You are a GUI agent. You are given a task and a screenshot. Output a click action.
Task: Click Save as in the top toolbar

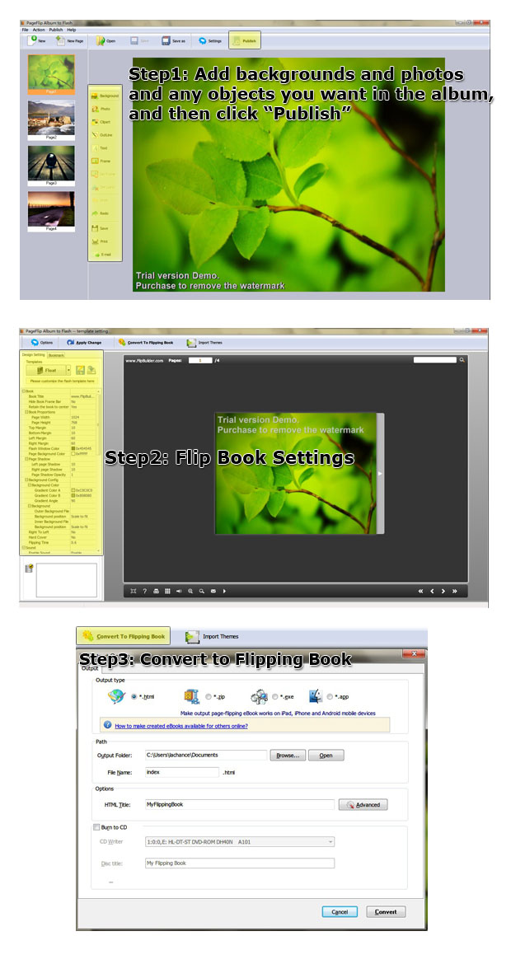click(x=173, y=40)
